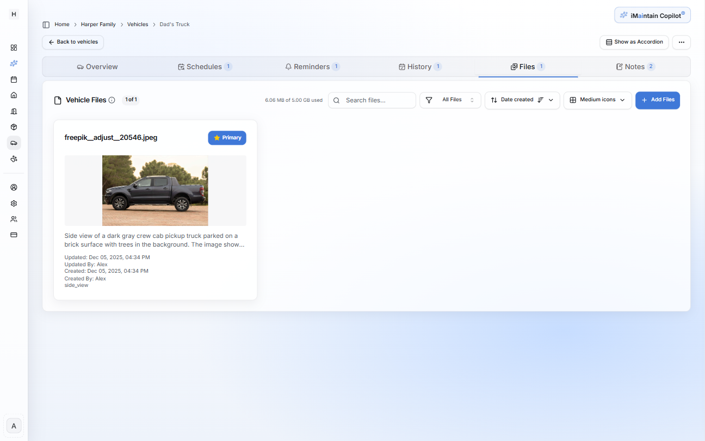Open the All Files filter dropdown
Viewport: 705px width, 441px height.
click(450, 100)
